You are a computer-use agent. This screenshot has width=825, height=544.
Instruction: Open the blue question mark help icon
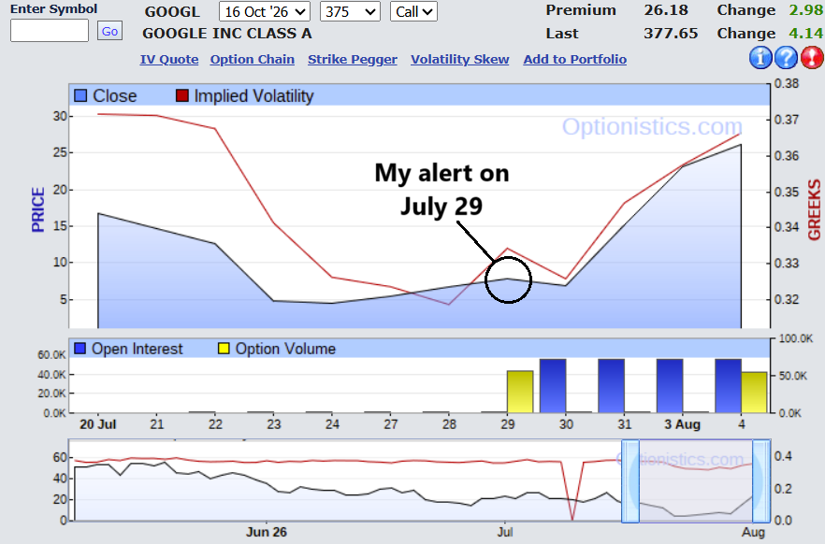pyautogui.click(x=786, y=58)
